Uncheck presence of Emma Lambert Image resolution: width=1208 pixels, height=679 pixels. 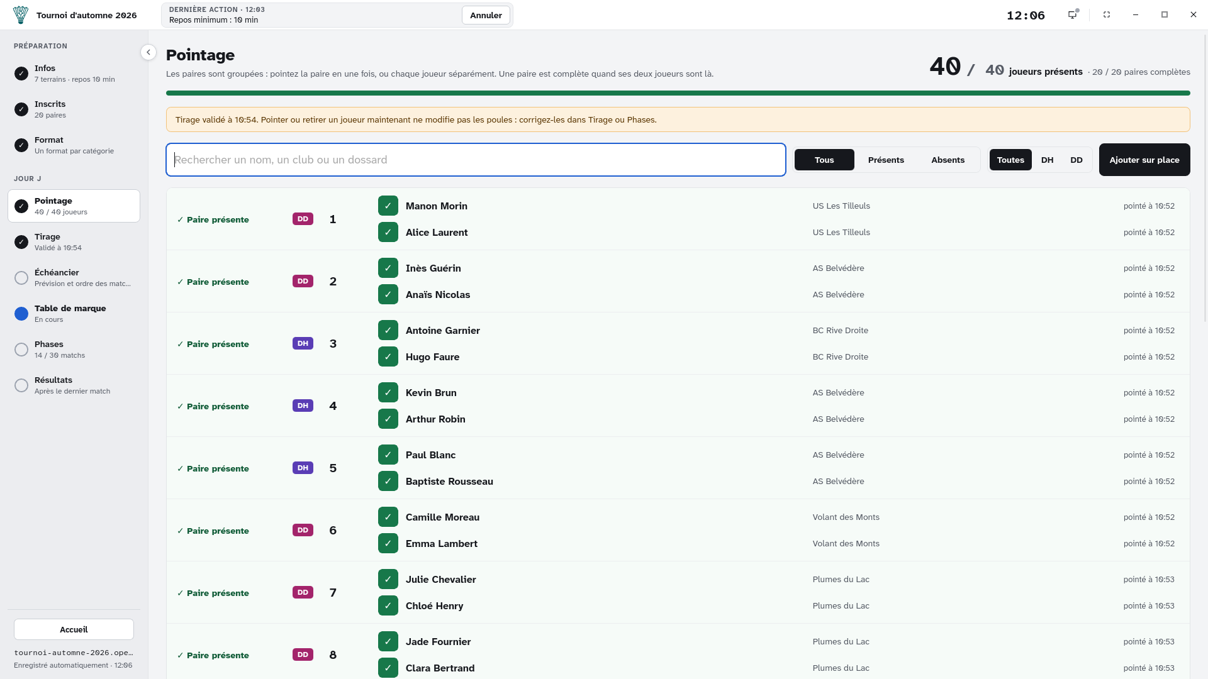point(388,543)
